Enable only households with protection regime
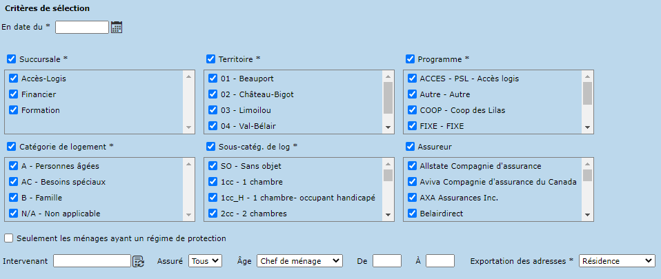The image size is (661, 279). 8,238
